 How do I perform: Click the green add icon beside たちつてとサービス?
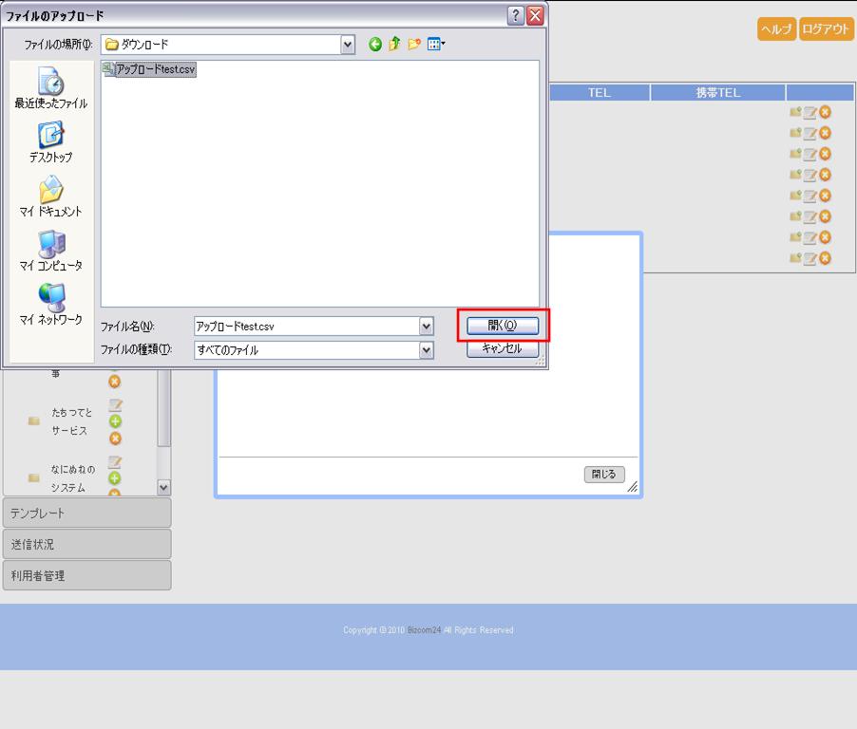(x=115, y=421)
